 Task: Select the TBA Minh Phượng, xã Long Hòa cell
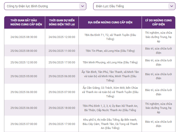(110, 62)
